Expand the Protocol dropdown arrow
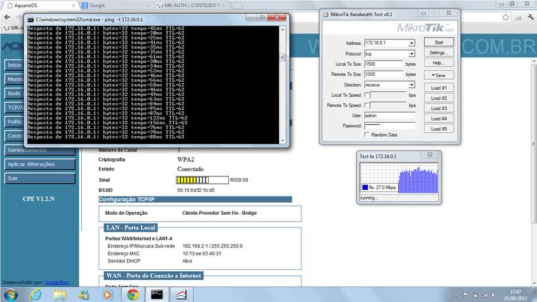Viewport: 537px width, 302px height. [411, 54]
